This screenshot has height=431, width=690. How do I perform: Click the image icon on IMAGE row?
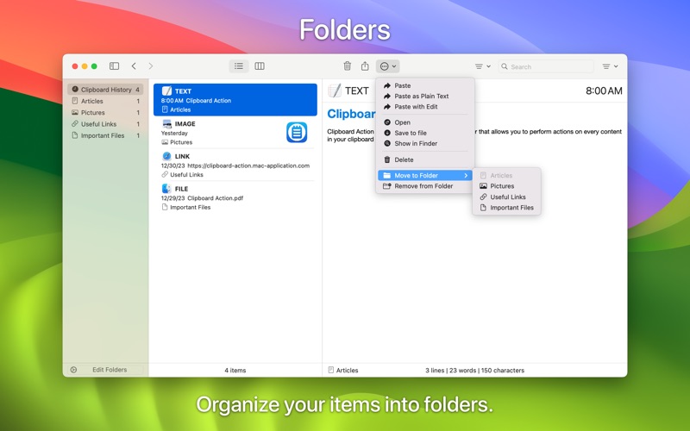[x=166, y=123]
